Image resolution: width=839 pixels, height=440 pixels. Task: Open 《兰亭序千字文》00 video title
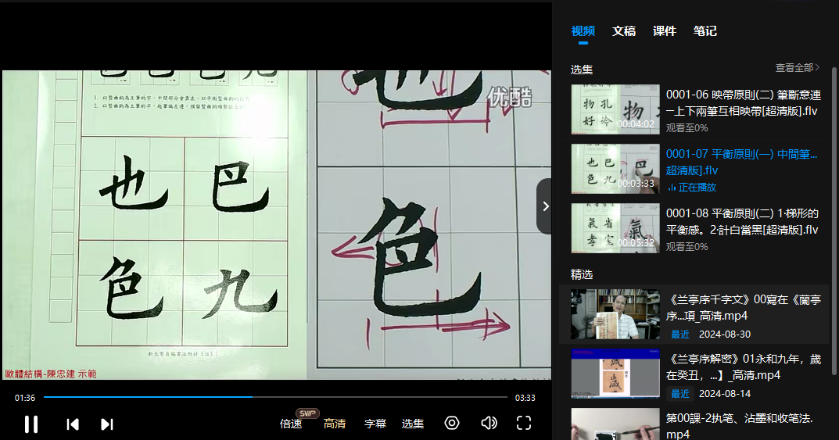[744, 308]
